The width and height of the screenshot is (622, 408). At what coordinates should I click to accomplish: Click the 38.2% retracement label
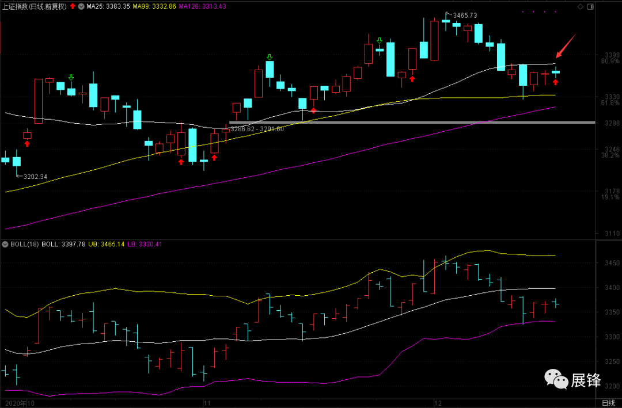(x=610, y=155)
